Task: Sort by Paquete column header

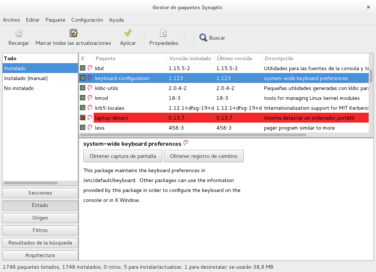Action: (x=130, y=58)
